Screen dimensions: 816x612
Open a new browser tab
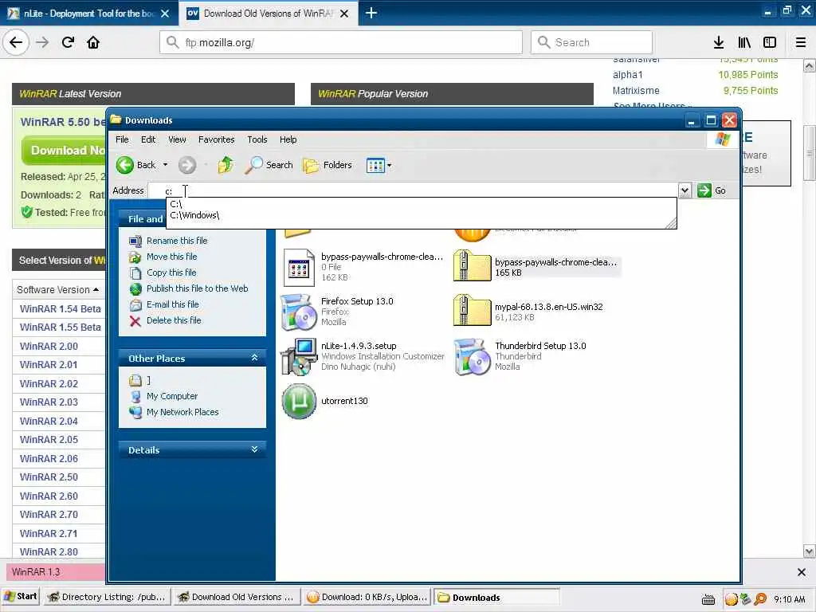371,13
